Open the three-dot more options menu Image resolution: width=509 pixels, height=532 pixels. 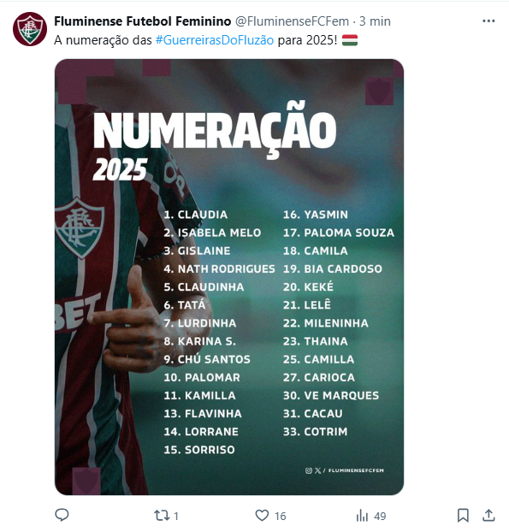click(488, 21)
